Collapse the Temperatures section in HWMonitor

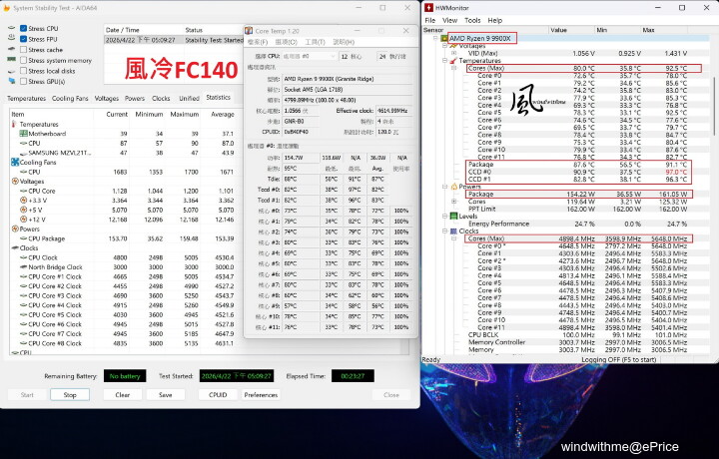click(444, 61)
